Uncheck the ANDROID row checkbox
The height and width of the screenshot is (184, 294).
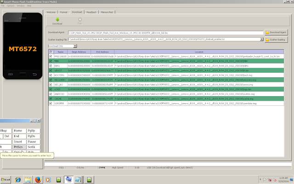click(51, 94)
